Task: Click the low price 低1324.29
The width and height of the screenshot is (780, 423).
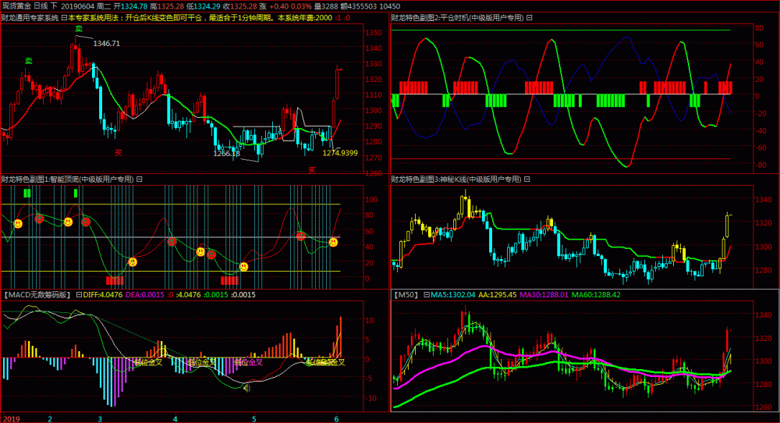Action: 203,6
